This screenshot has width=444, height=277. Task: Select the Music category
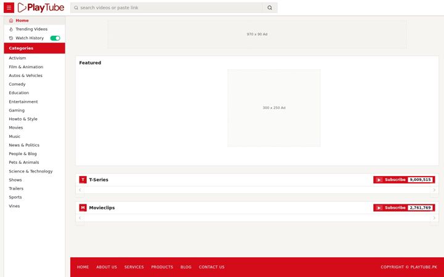[14, 137]
